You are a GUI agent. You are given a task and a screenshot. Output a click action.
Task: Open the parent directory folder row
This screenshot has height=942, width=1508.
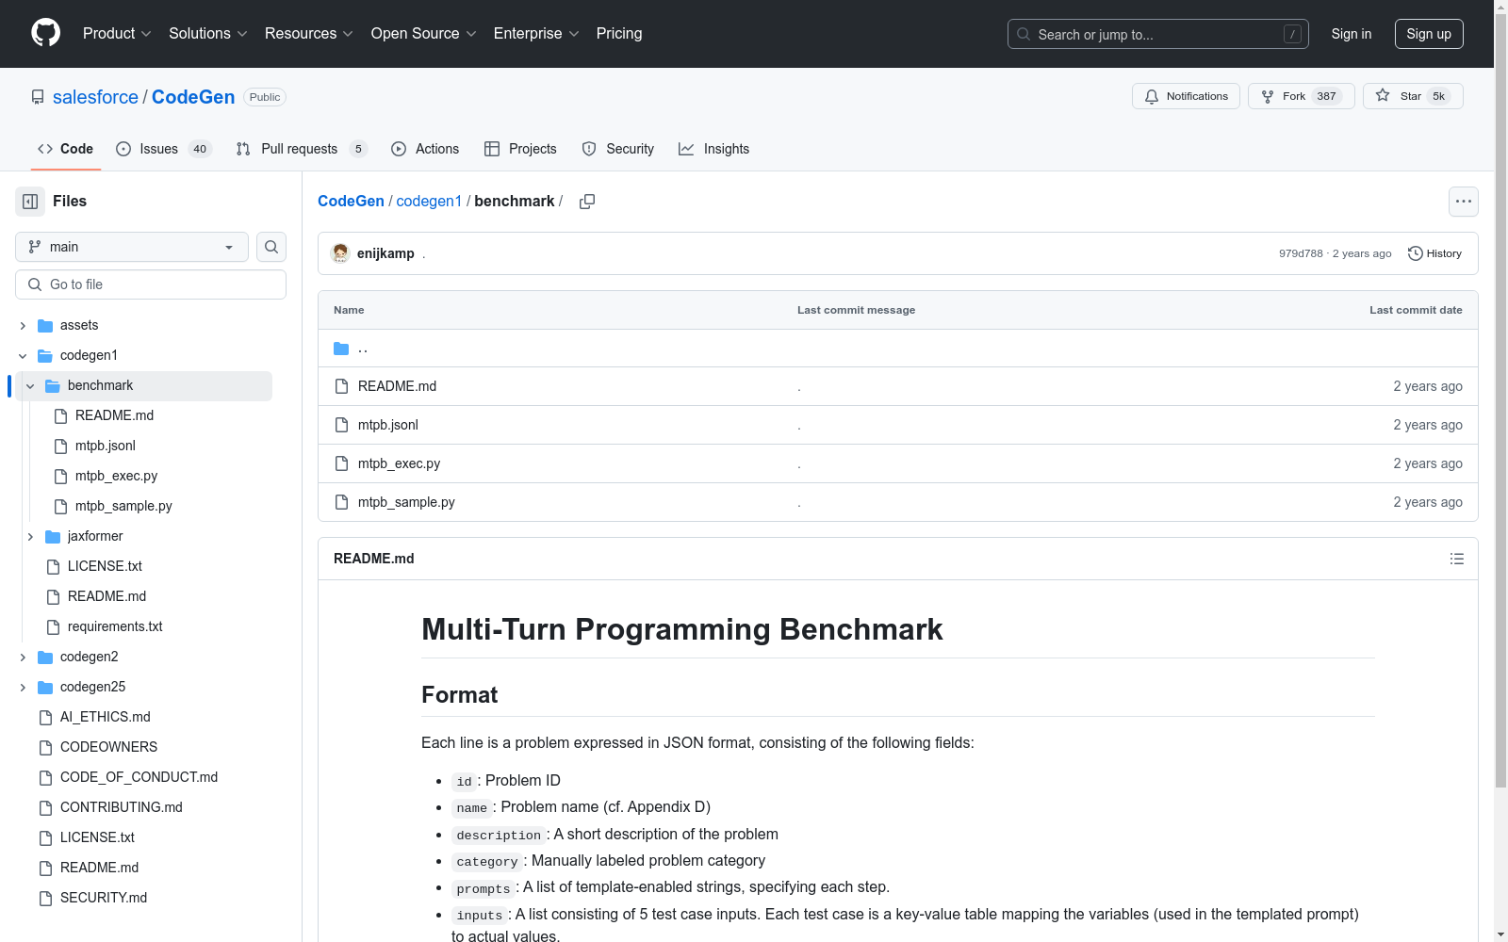[x=898, y=349]
